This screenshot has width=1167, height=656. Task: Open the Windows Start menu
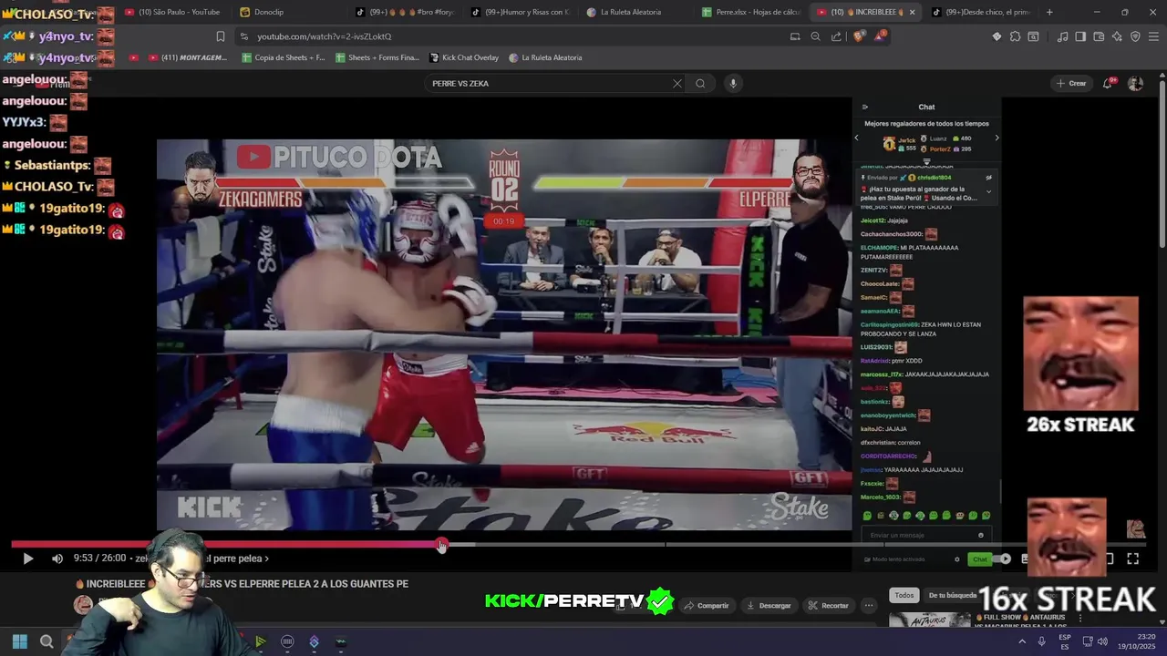tap(19, 641)
